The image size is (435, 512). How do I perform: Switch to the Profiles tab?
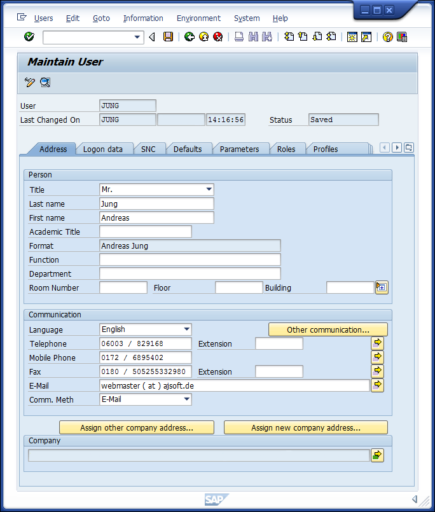coord(326,149)
